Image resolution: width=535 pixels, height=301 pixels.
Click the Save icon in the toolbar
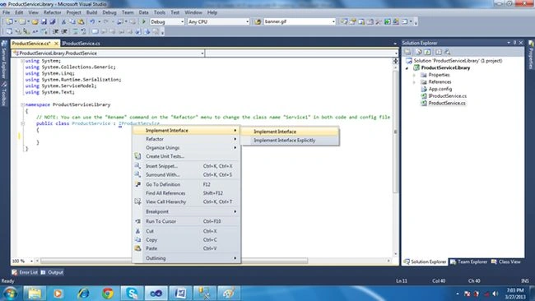[44, 21]
